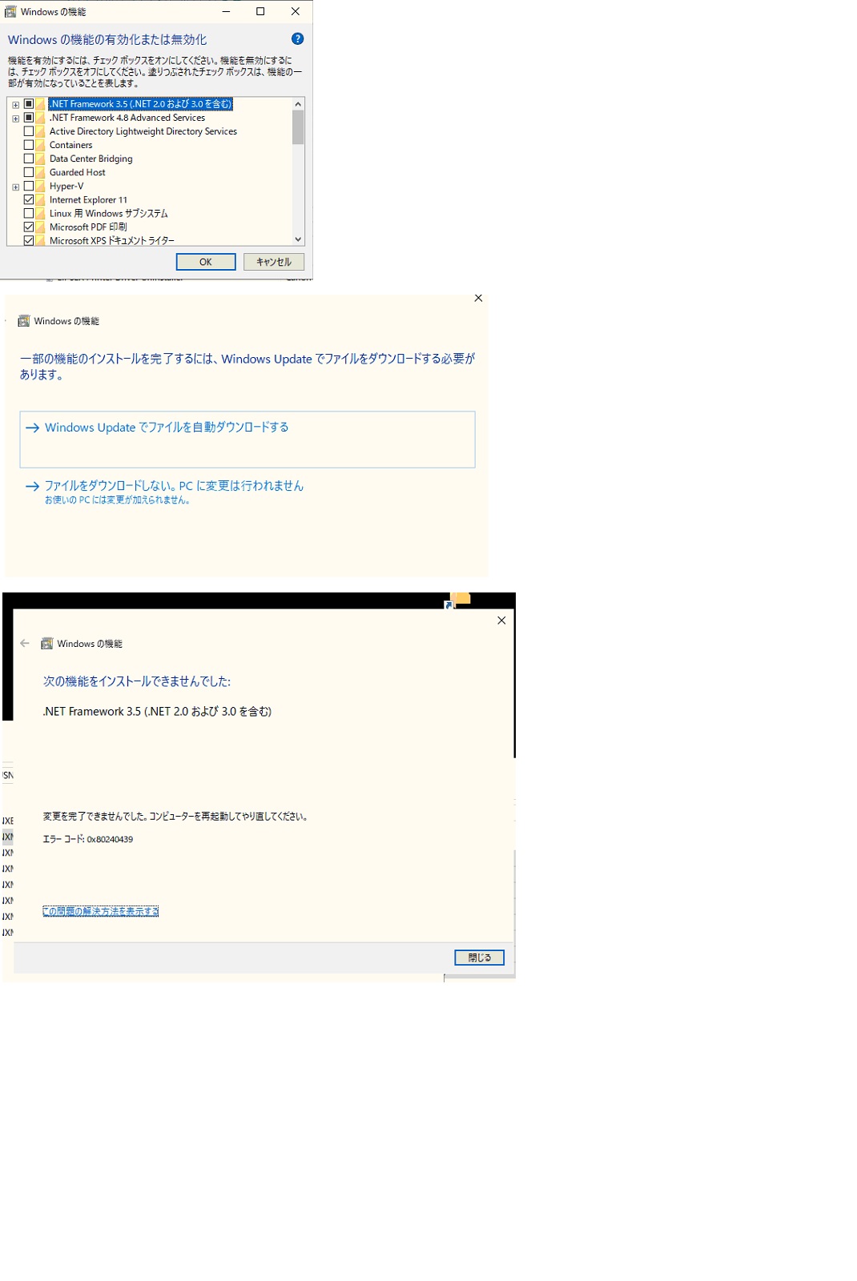Expand the Hyper-V tree node
This screenshot has width=857, height=1281.
point(16,187)
